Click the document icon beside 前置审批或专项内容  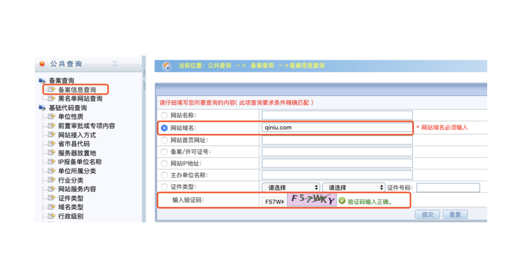pyautogui.click(x=52, y=125)
